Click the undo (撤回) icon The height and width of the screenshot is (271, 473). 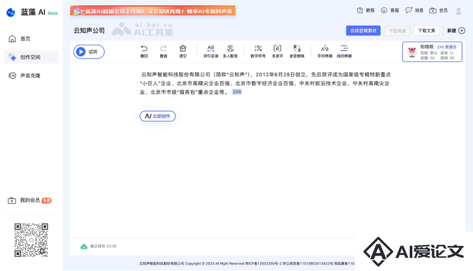click(144, 51)
